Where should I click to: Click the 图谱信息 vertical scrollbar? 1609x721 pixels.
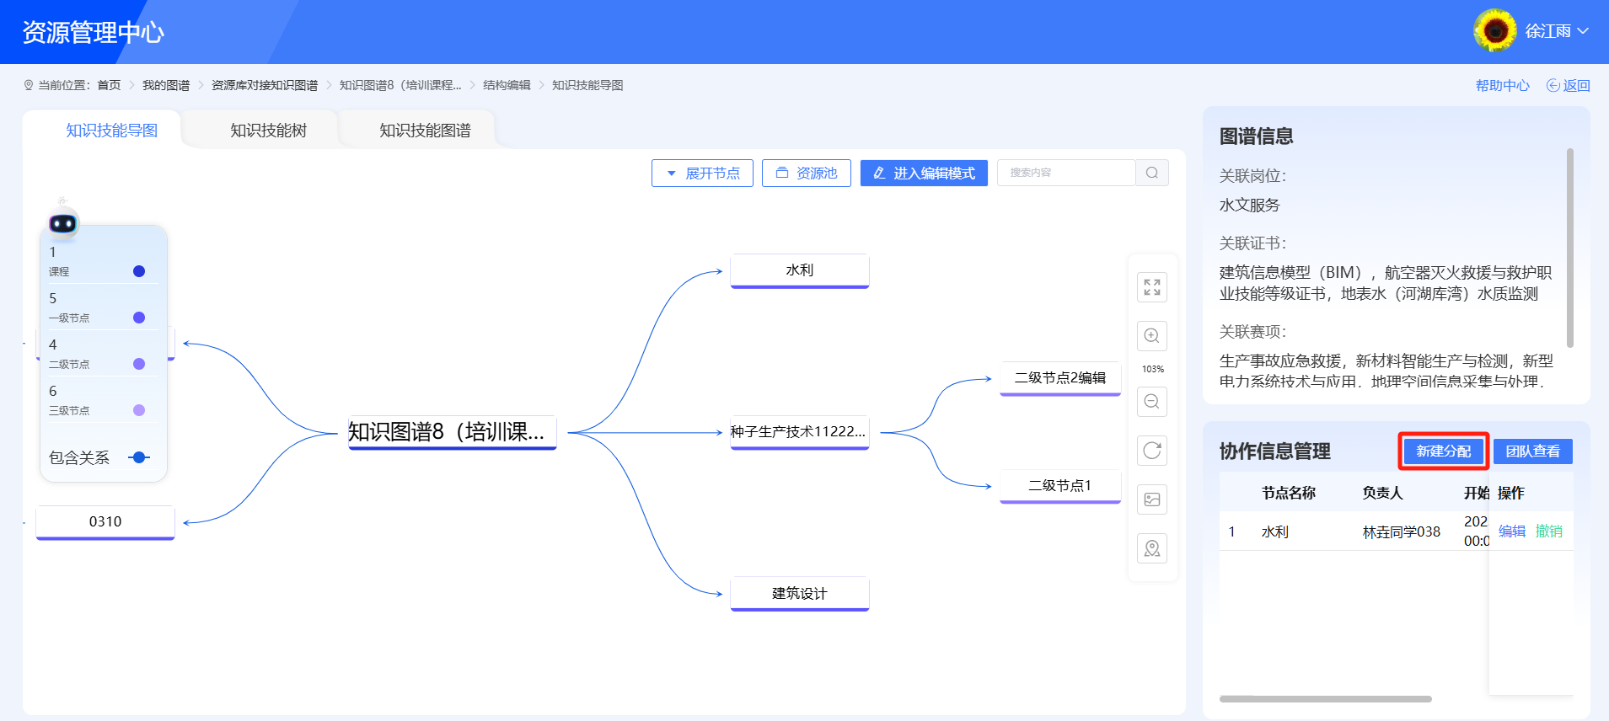tap(1569, 248)
